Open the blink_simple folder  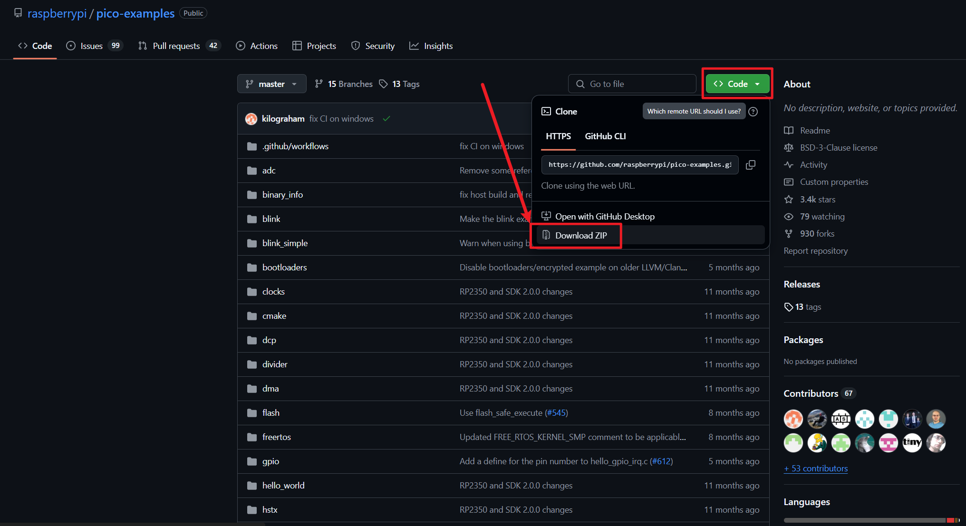click(x=285, y=243)
